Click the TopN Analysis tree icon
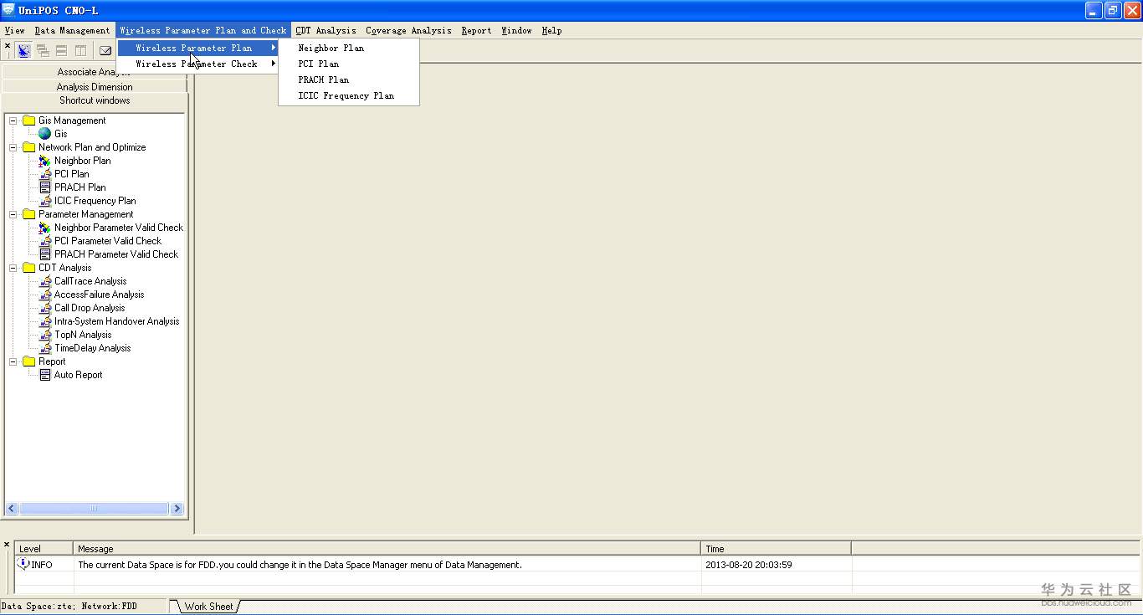Viewport: 1143px width, 615px height. click(45, 335)
